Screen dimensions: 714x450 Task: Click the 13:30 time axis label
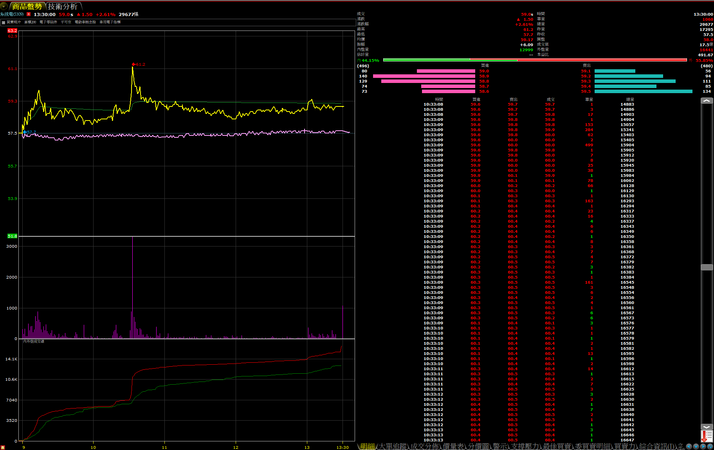tap(343, 447)
